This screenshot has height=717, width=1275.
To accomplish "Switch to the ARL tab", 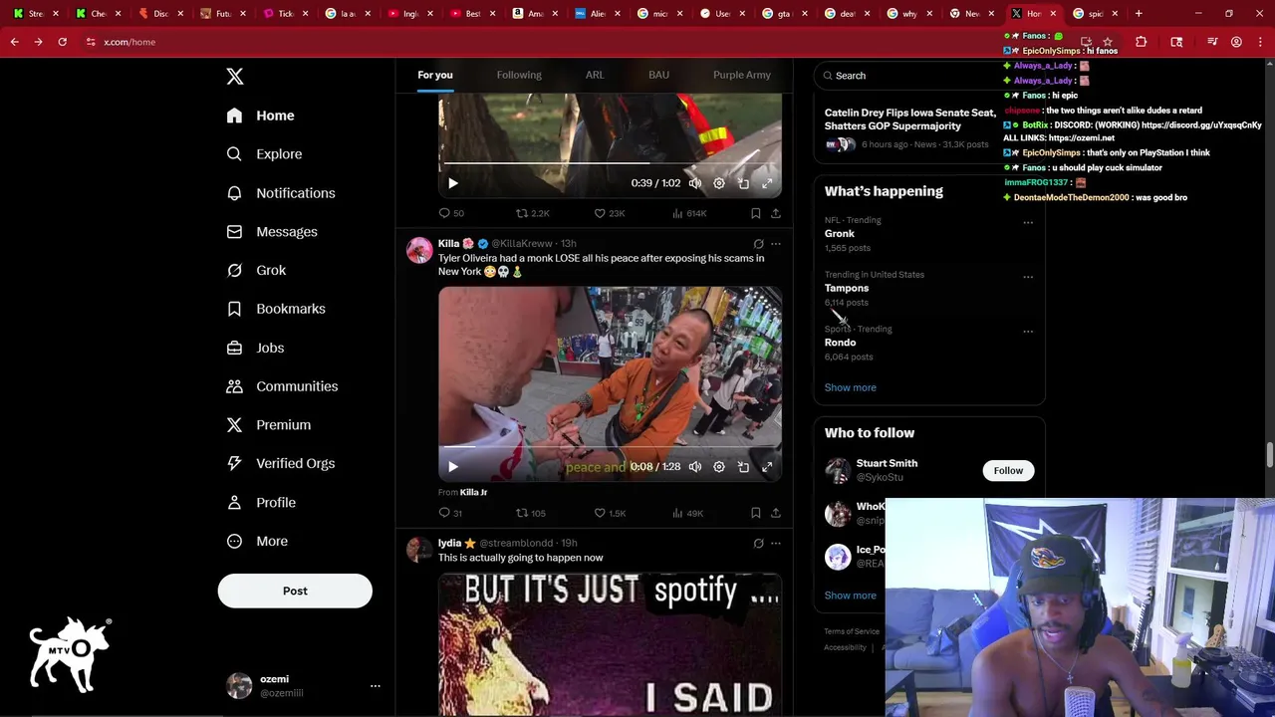I will [595, 75].
